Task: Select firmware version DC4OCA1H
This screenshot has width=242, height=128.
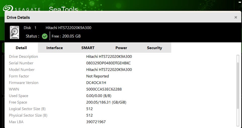Action: [x=96, y=83]
